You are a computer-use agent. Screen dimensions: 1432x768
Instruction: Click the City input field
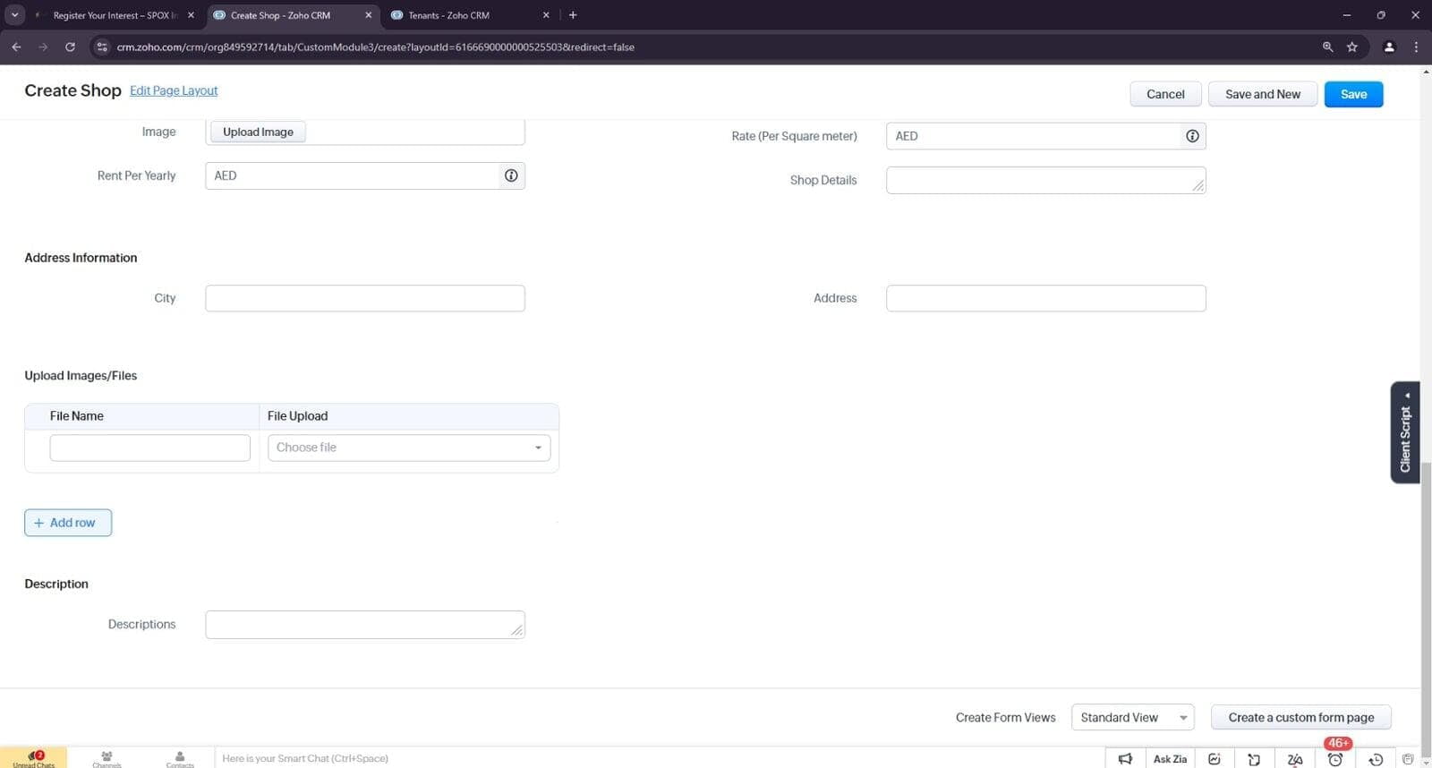tap(365, 298)
